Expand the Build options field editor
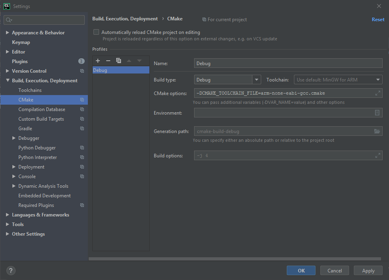Image resolution: width=389 pixels, height=280 pixels. point(377,156)
